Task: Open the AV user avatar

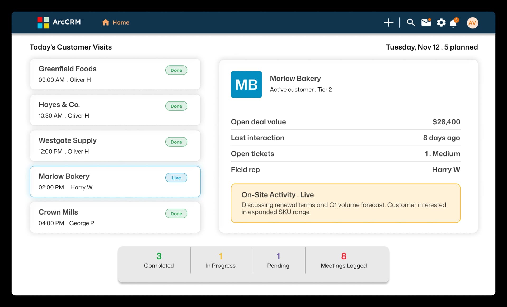Action: tap(472, 23)
